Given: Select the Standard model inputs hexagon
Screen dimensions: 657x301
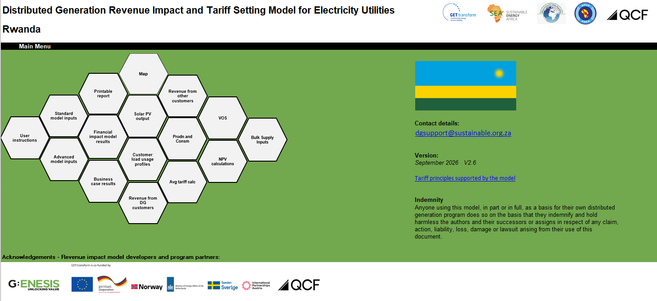Looking at the screenshot, I should pyautogui.click(x=64, y=116).
